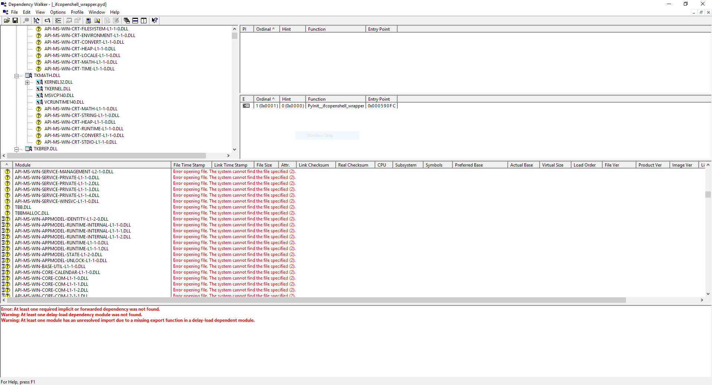Image resolution: width=712 pixels, height=385 pixels.
Task: Sort modules by Link Checksum column
Action: (x=314, y=165)
